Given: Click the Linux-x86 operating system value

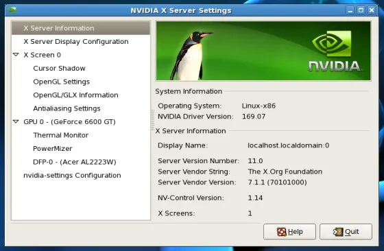Looking at the screenshot, I should [x=259, y=106].
